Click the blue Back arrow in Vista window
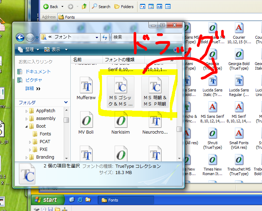This screenshot has height=211, width=262. pos(20,37)
